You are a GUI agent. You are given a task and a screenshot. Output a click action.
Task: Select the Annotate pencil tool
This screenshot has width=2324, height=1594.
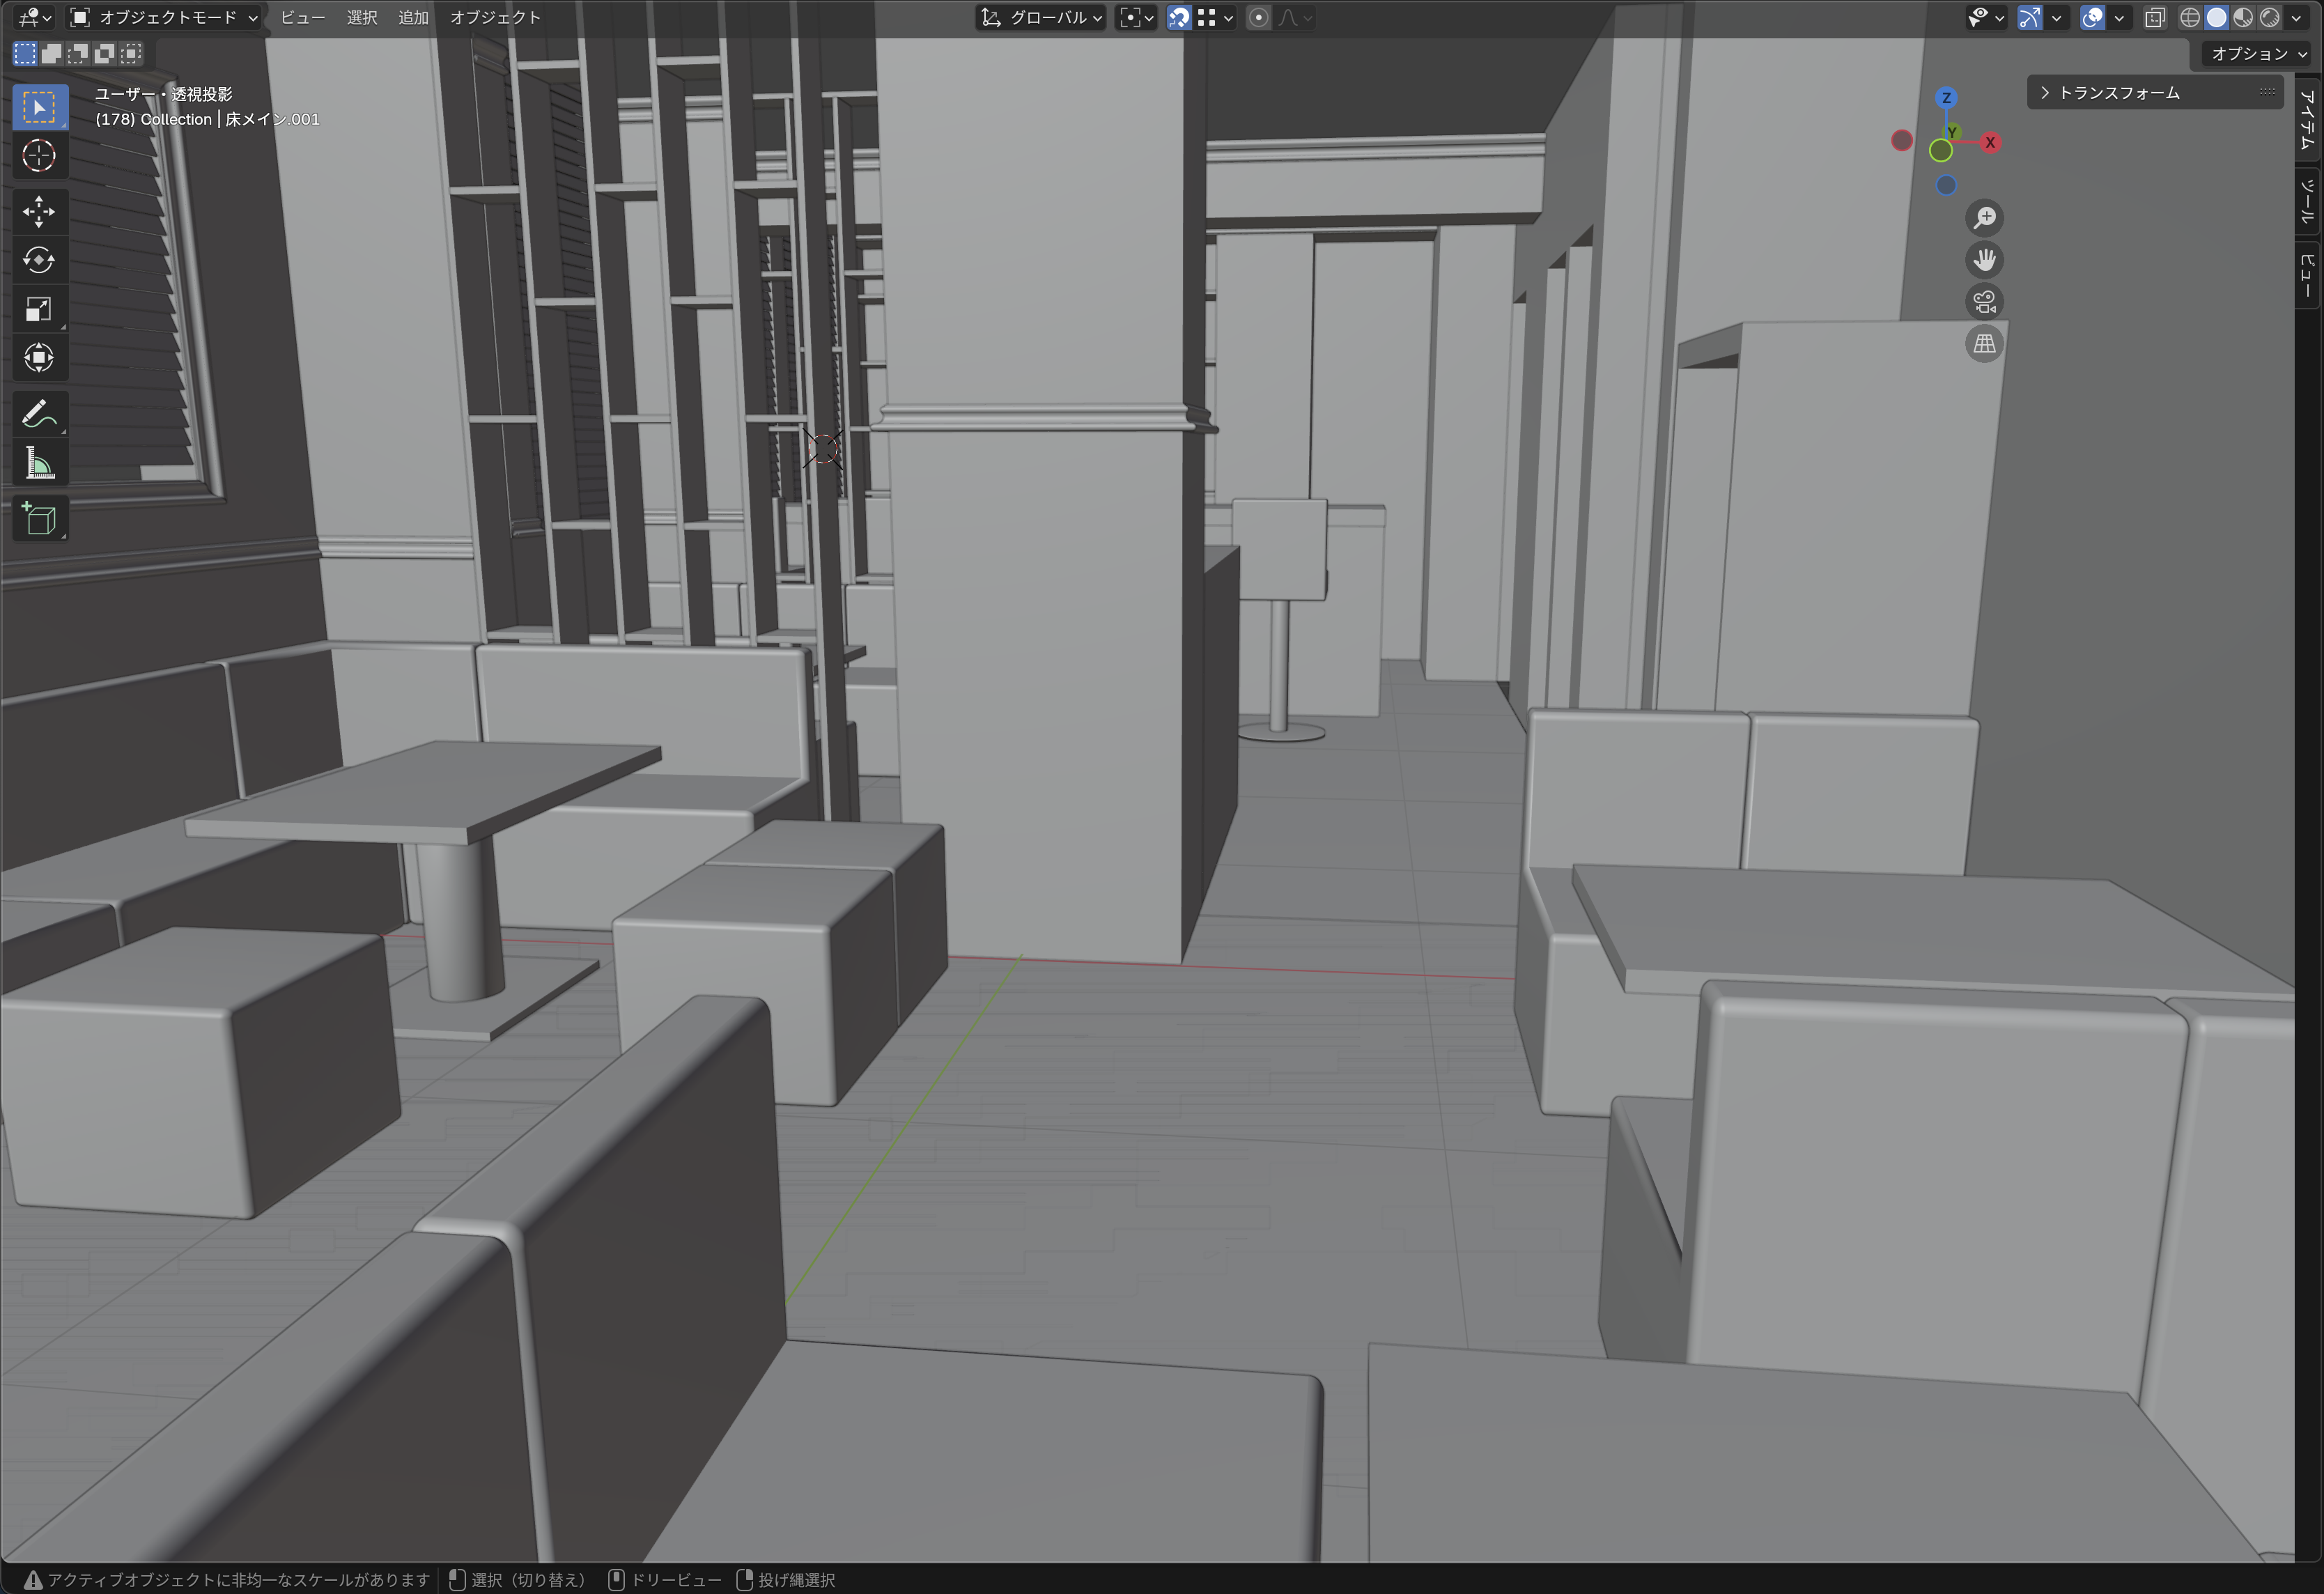coord(40,413)
